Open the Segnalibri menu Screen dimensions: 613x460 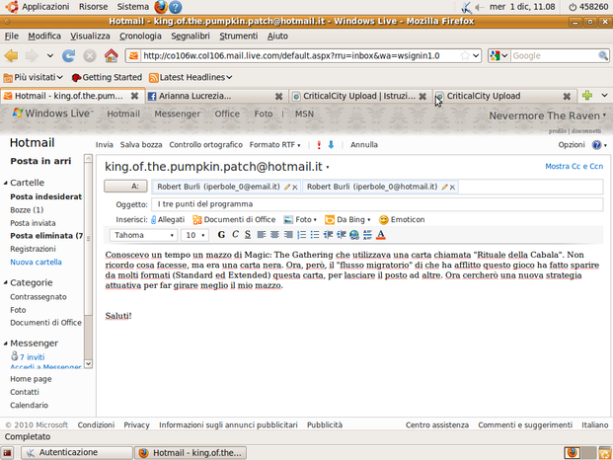coord(191,36)
